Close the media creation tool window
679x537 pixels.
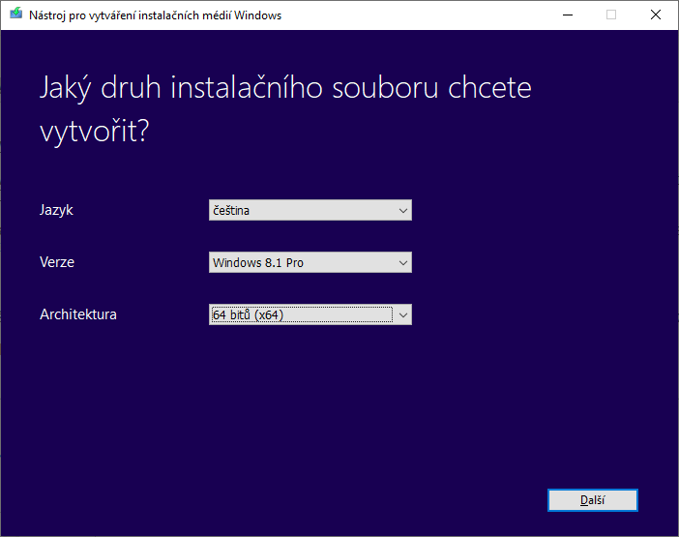coord(656,15)
